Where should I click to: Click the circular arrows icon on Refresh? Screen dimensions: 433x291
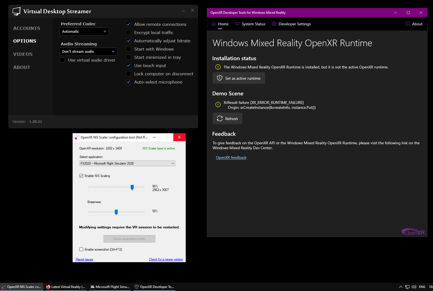pos(220,118)
